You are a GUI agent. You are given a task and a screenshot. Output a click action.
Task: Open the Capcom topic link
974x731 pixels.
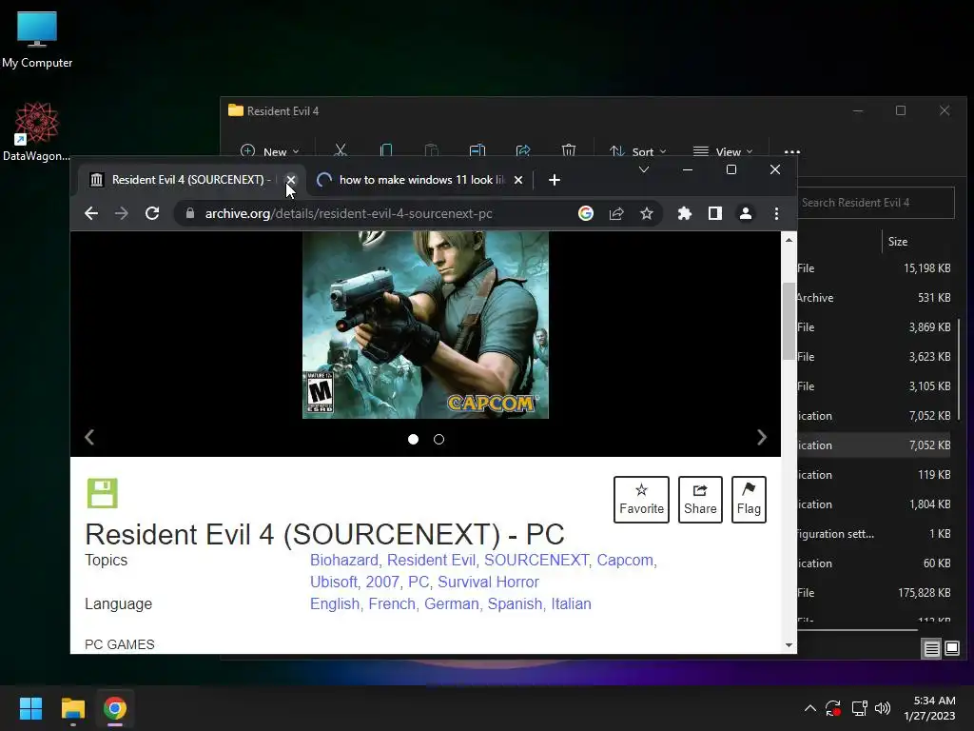(x=625, y=560)
